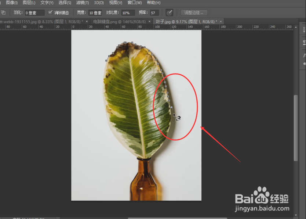The width and height of the screenshot is (306, 219).
Task: Open the 选择(S) menu
Action: [65, 3]
